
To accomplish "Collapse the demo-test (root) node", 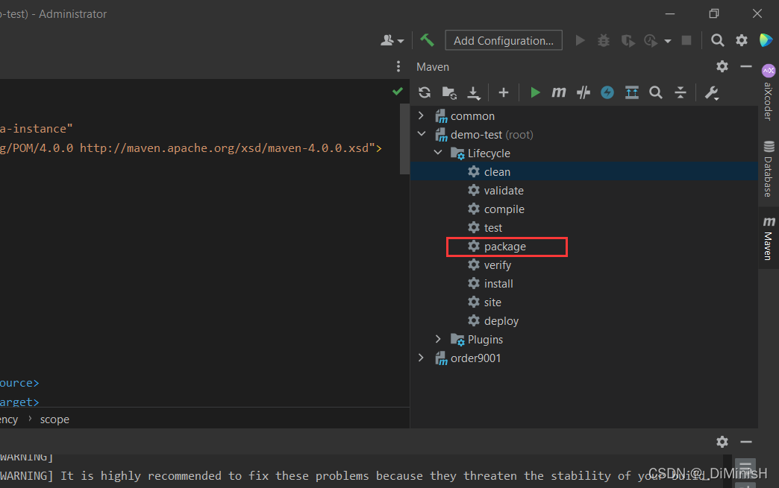I will tap(422, 134).
